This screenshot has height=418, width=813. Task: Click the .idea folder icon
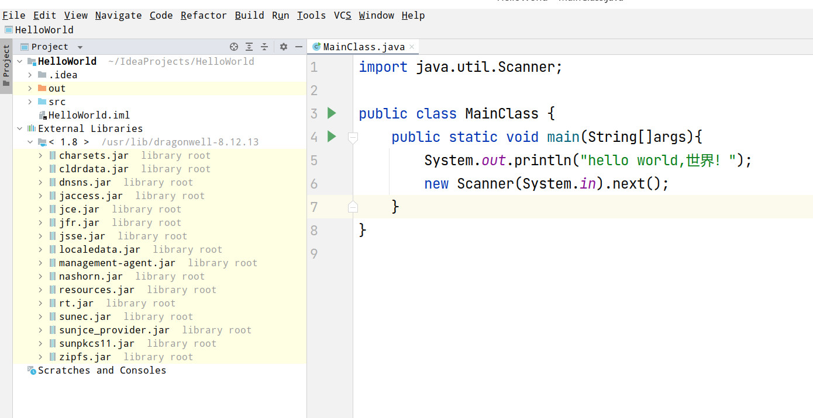pos(42,75)
